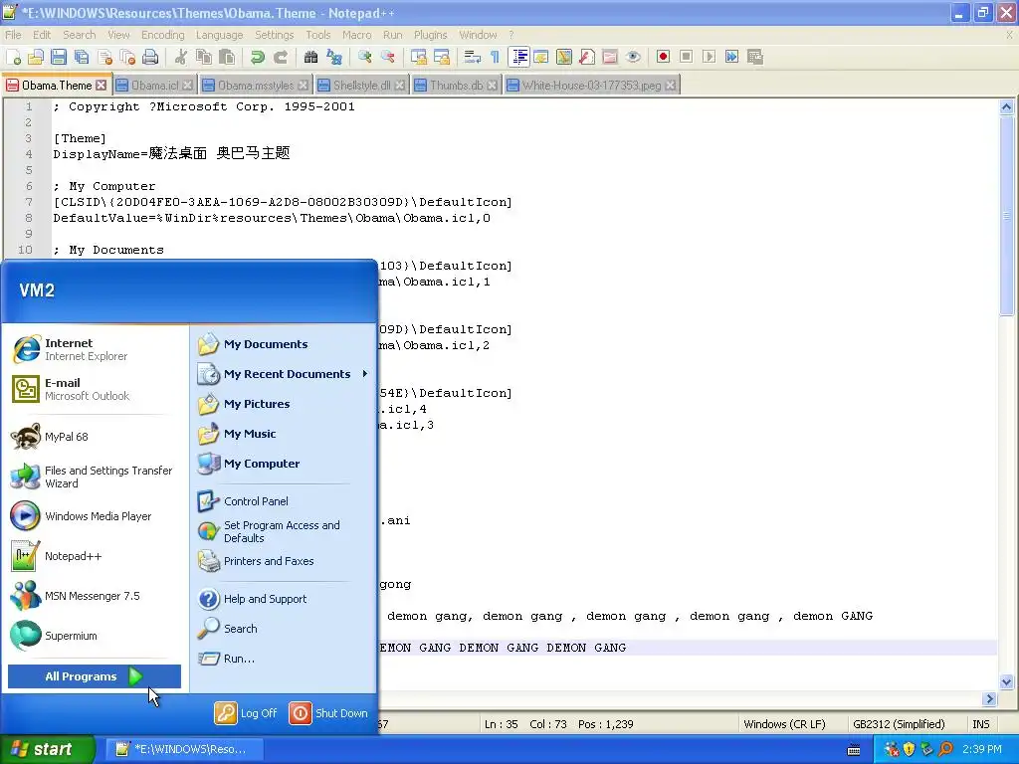Click the Notepad++ taskbar button
Screen dimensions: 1019x764
coord(182,749)
